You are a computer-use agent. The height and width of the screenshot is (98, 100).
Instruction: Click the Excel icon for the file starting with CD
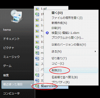(x=37, y=47)
